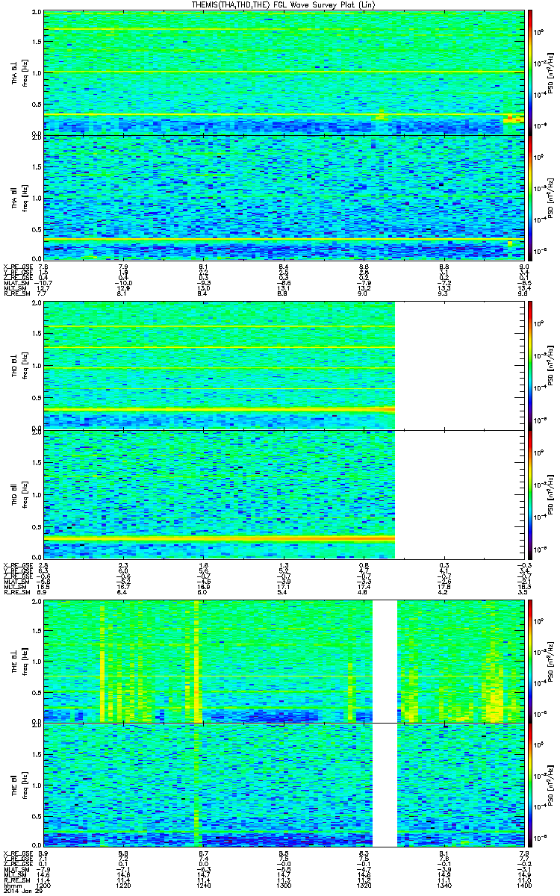The image size is (560, 896).
Task: Click the THE data gap near 1320
Action: click(x=385, y=724)
